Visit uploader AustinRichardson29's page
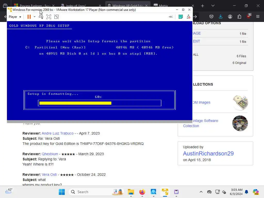Screen dimensions: 264x198 coord(208,154)
